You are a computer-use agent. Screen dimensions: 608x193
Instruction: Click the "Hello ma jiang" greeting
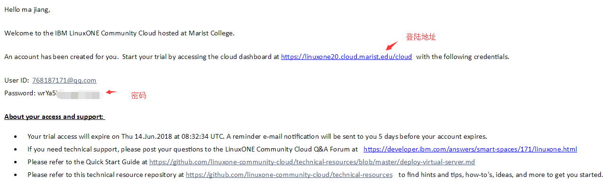click(27, 9)
